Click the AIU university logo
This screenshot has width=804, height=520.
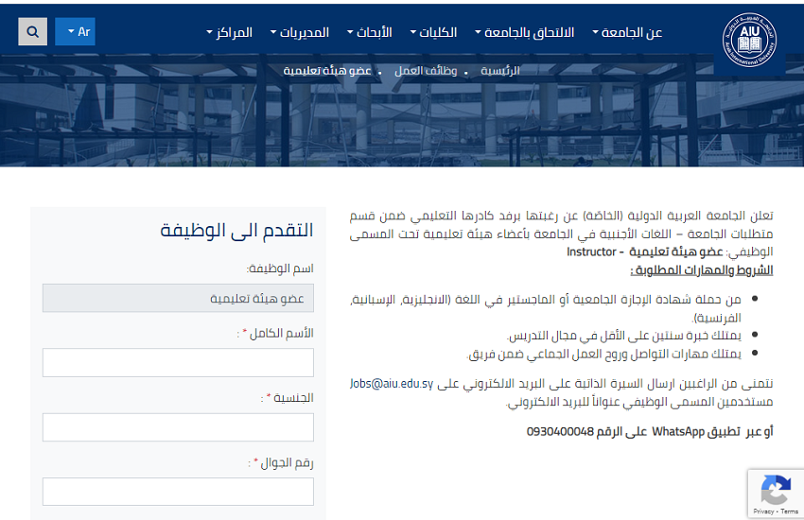[x=748, y=43]
